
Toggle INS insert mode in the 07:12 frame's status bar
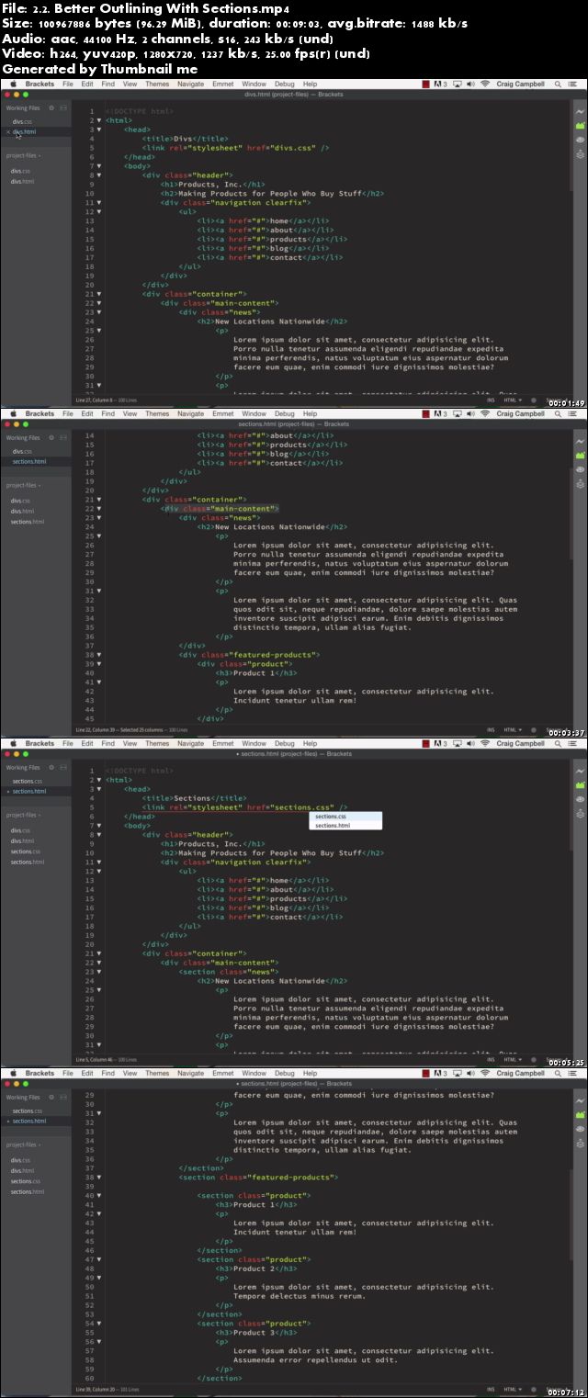click(491, 1390)
